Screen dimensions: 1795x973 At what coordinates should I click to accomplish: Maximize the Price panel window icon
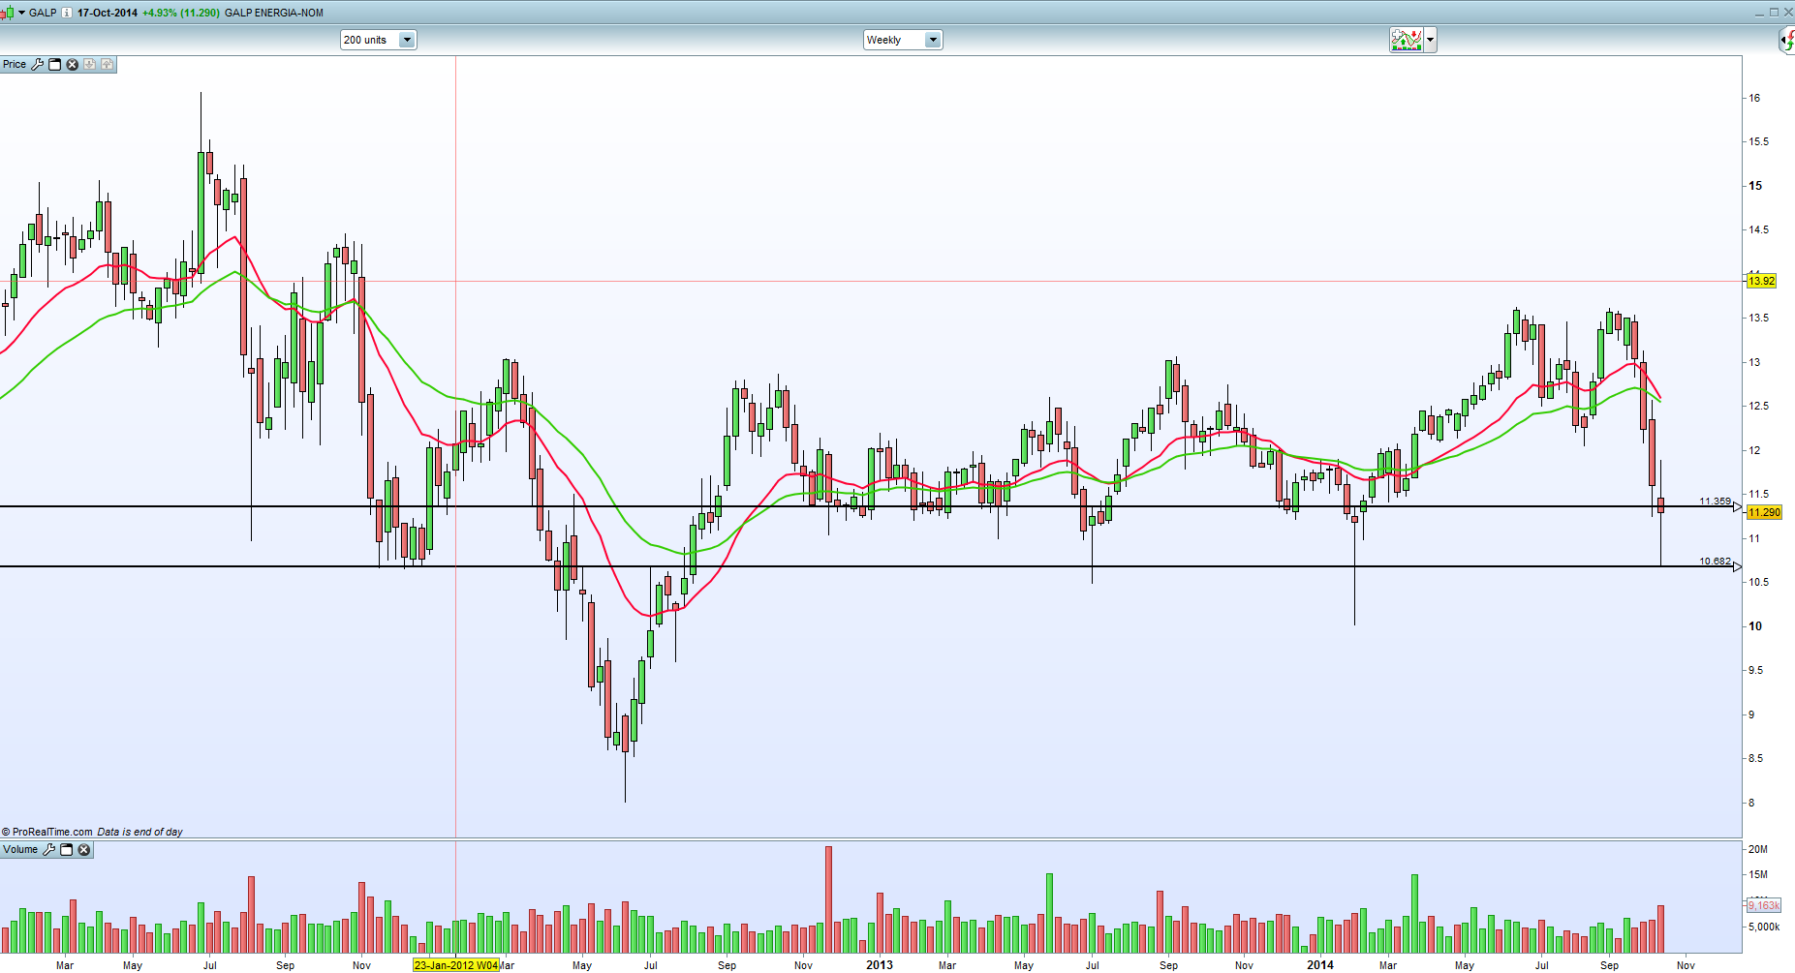pyautogui.click(x=55, y=65)
